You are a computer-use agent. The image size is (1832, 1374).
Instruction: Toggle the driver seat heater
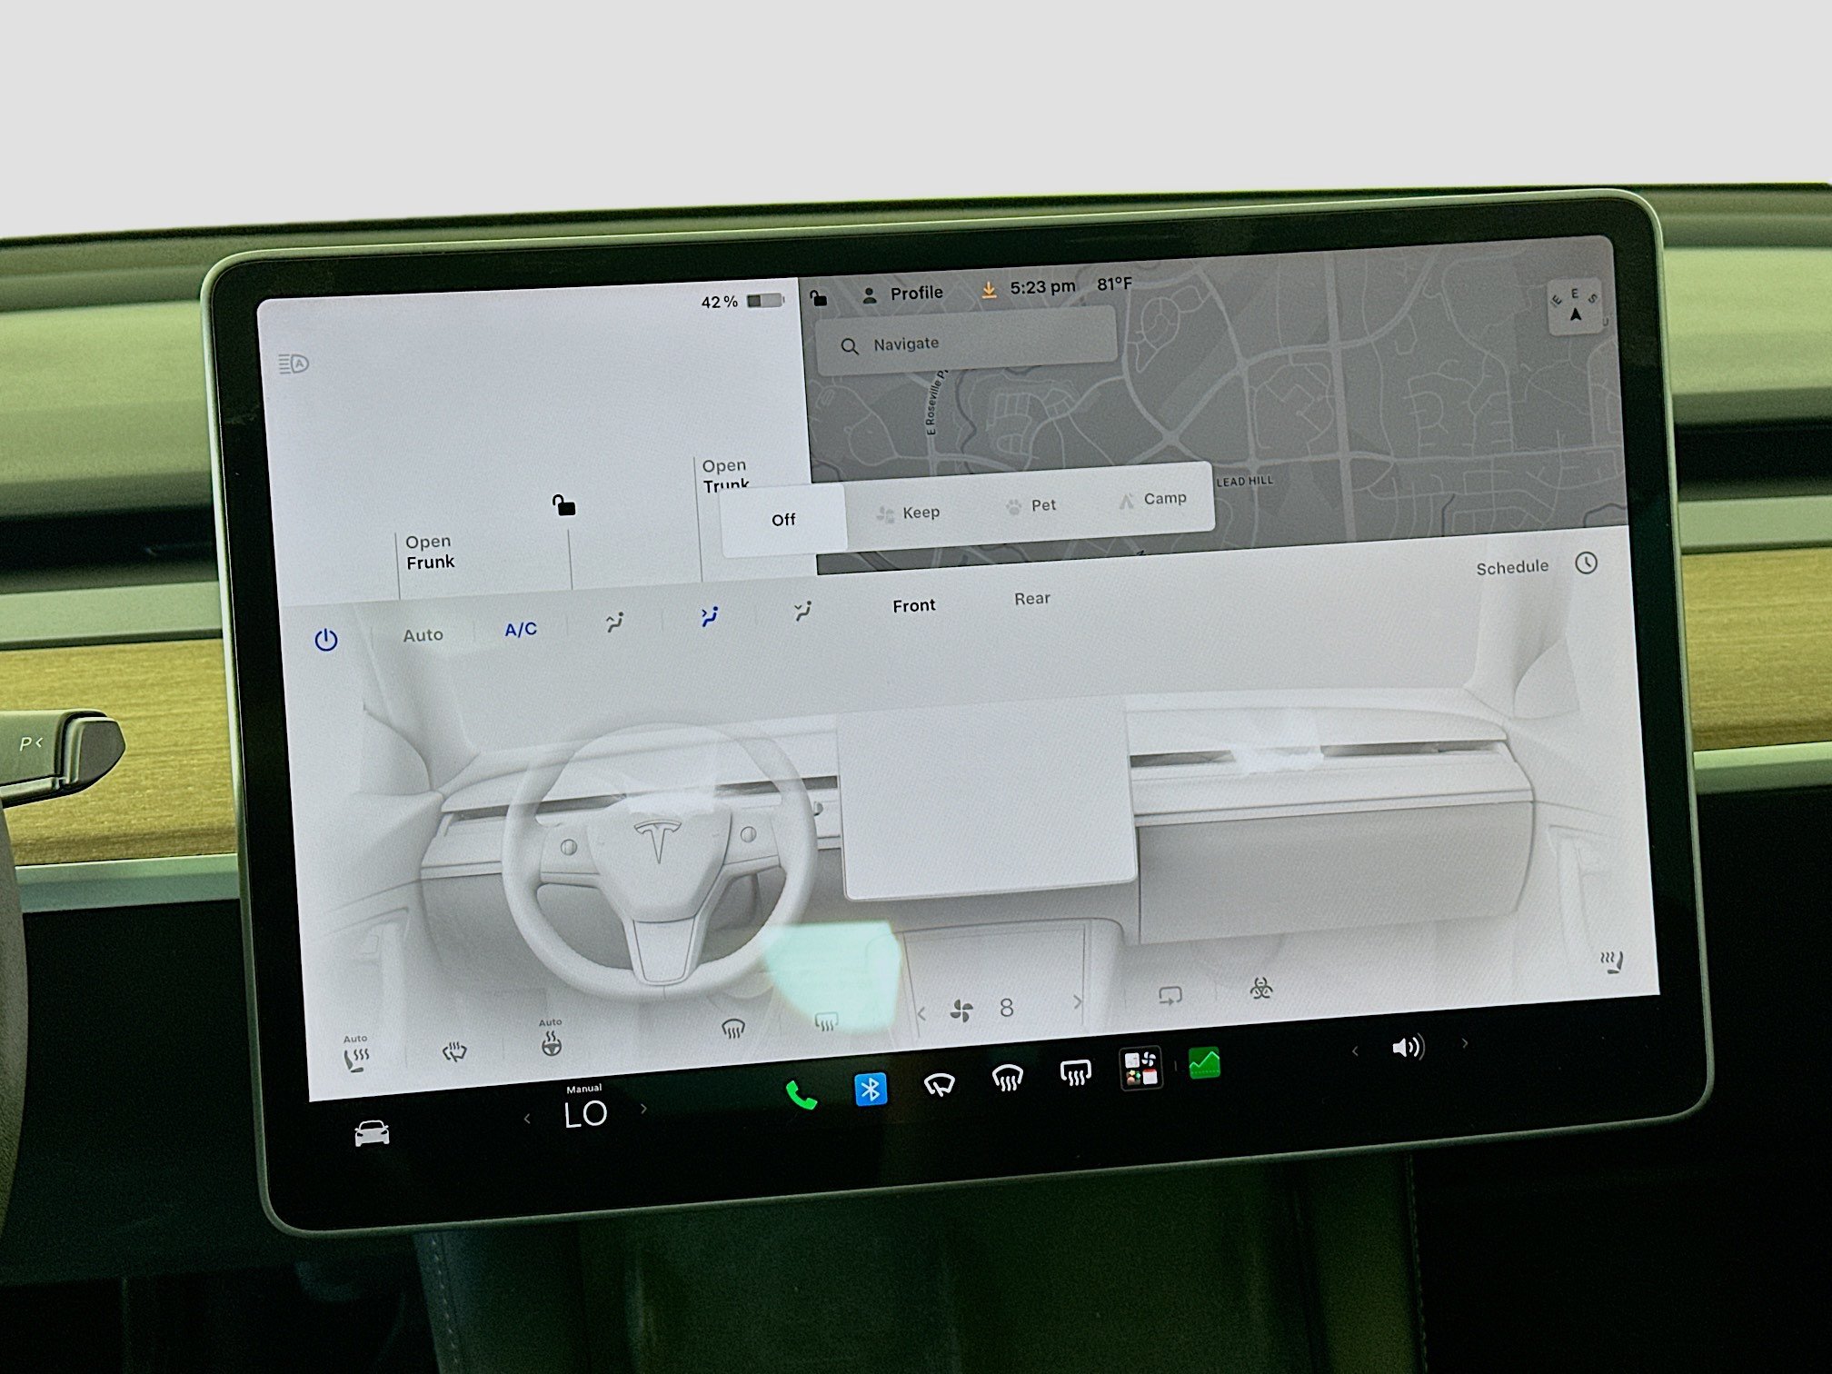point(355,1054)
